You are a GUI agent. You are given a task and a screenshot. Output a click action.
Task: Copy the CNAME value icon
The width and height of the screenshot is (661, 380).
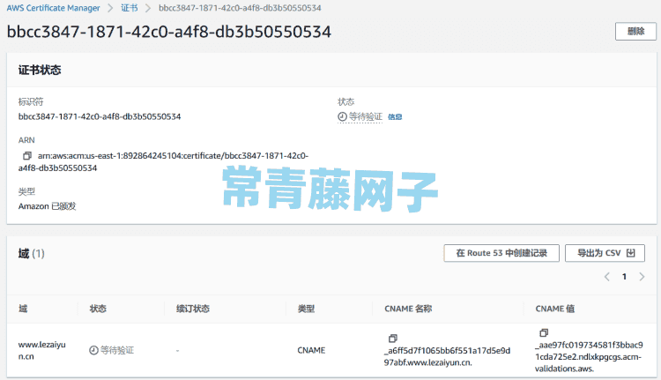544,332
